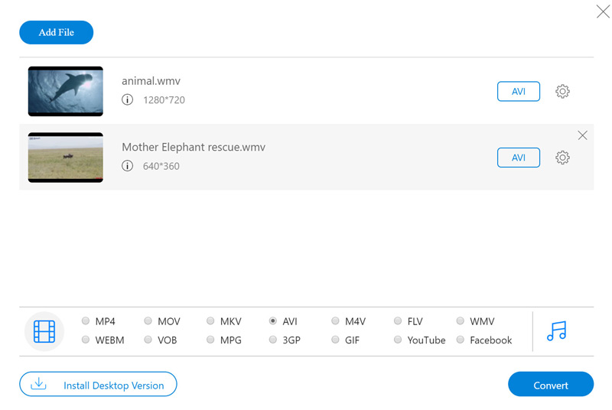
Task: Close the converter dialog window
Action: [x=603, y=11]
